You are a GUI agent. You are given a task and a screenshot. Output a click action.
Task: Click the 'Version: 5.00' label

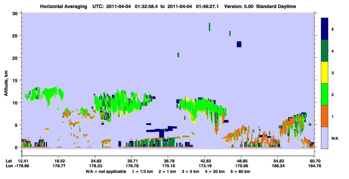point(239,6)
